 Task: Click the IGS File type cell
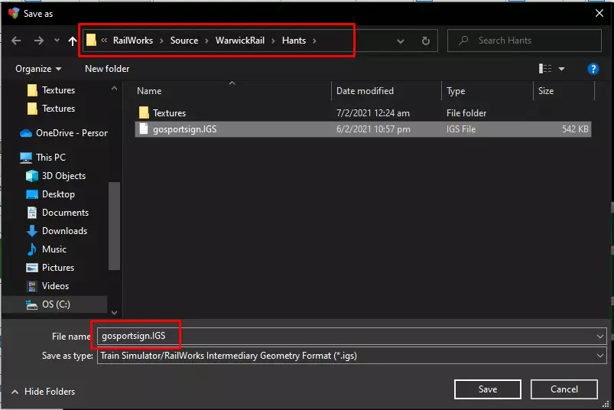click(461, 129)
